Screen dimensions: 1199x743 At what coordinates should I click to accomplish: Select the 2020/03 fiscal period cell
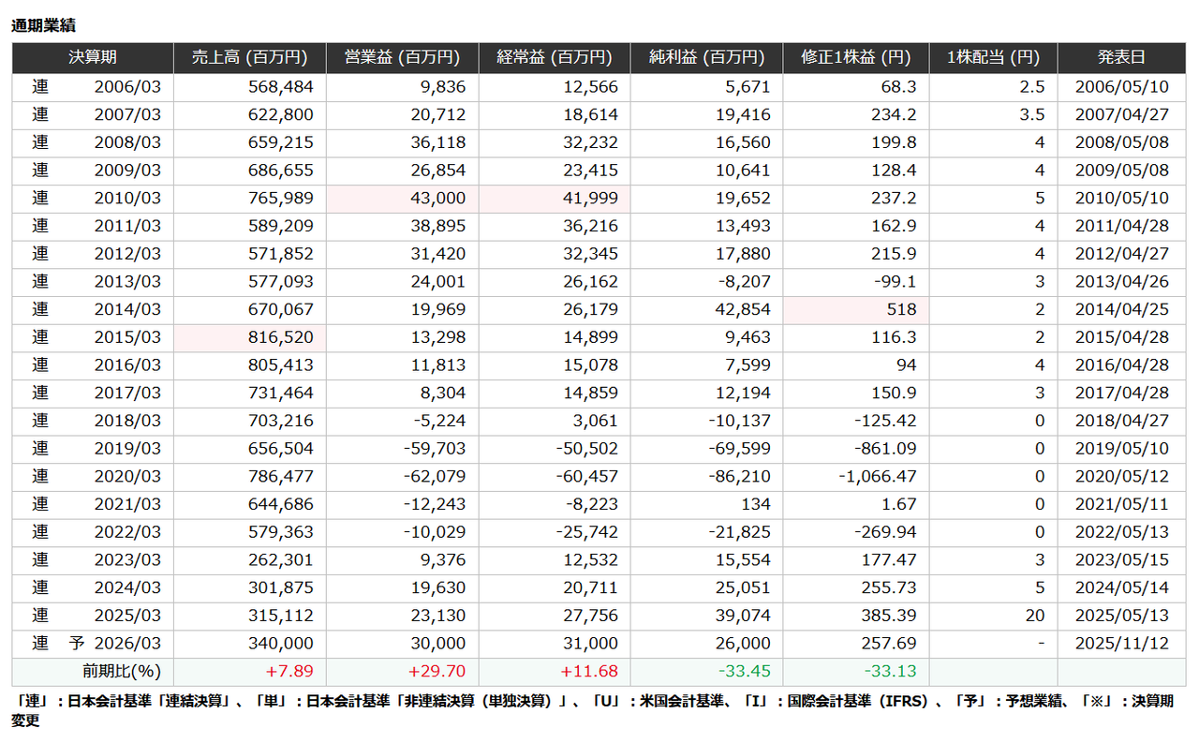(x=127, y=477)
